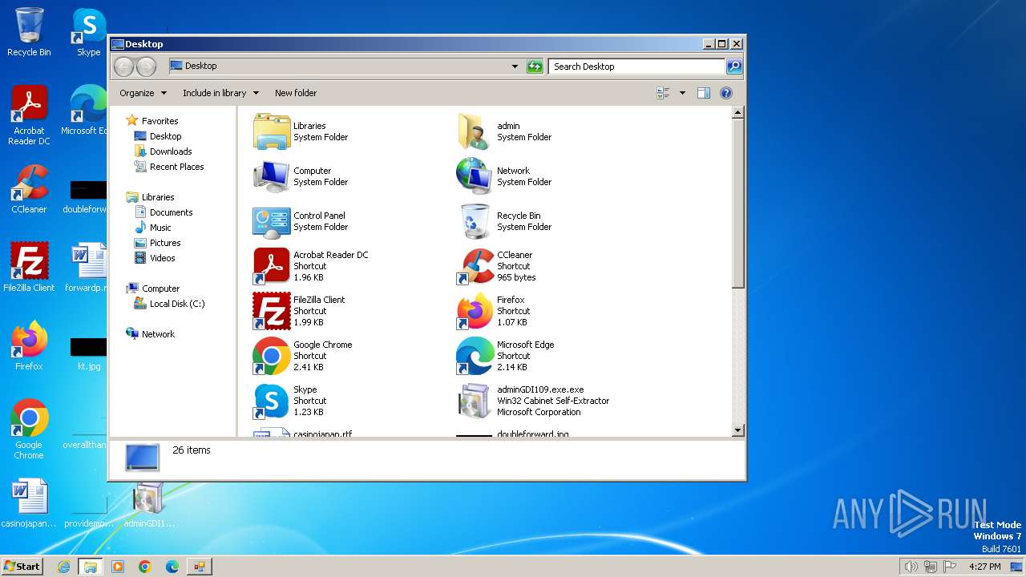
Task: Open Videos library in navigation pane
Action: tap(162, 258)
